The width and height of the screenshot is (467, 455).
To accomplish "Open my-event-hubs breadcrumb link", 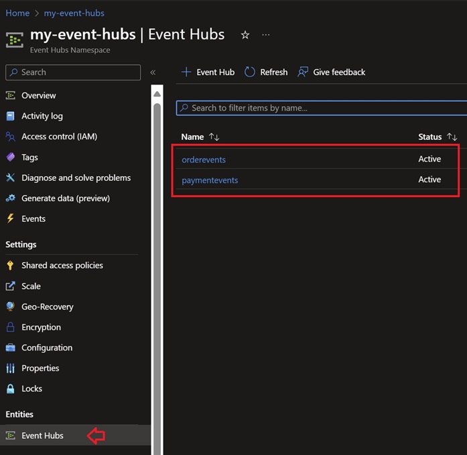I will (74, 13).
